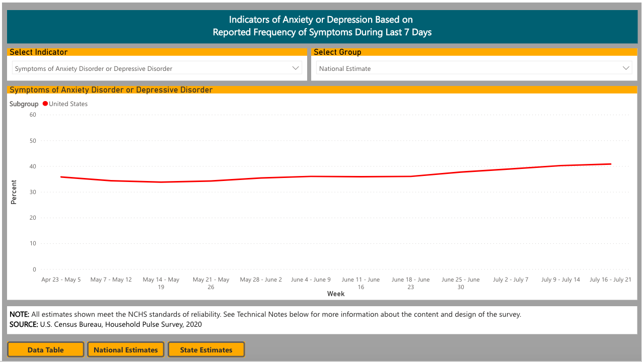Click the orange chart title bar

pyautogui.click(x=322, y=90)
